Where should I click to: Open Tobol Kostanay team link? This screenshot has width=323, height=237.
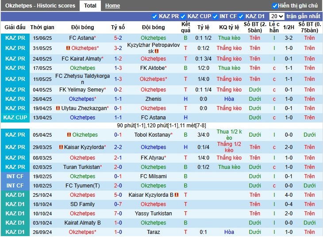[x=154, y=135]
